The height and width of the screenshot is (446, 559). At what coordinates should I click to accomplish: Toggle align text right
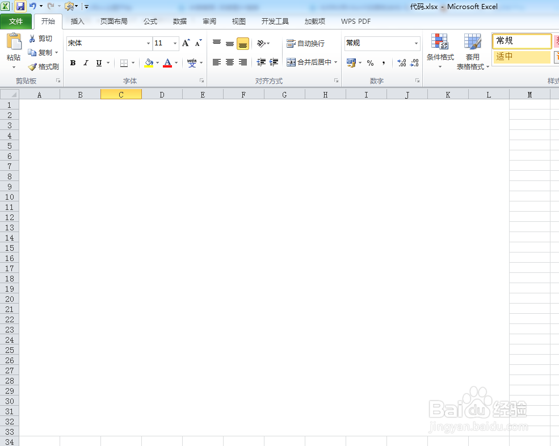(x=243, y=62)
